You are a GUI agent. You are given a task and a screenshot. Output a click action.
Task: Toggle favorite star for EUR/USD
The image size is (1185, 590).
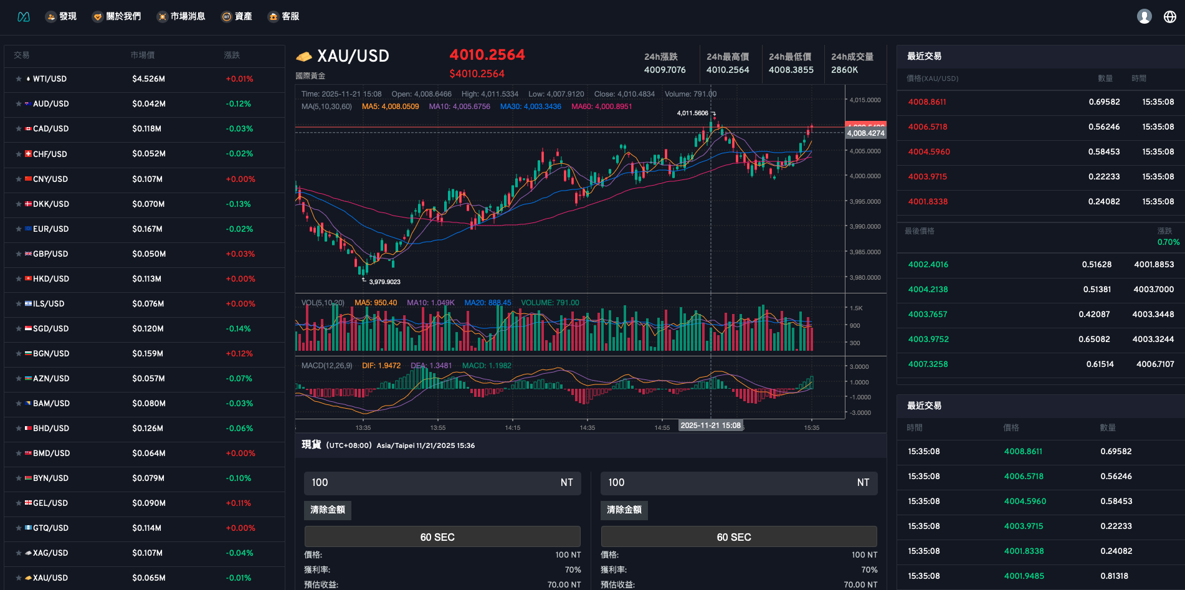coord(19,229)
